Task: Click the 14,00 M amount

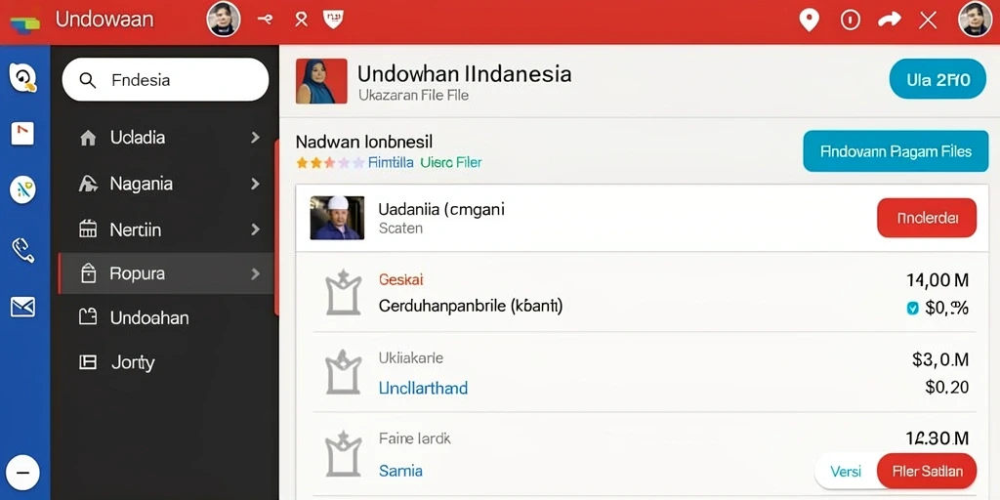Action: (937, 279)
